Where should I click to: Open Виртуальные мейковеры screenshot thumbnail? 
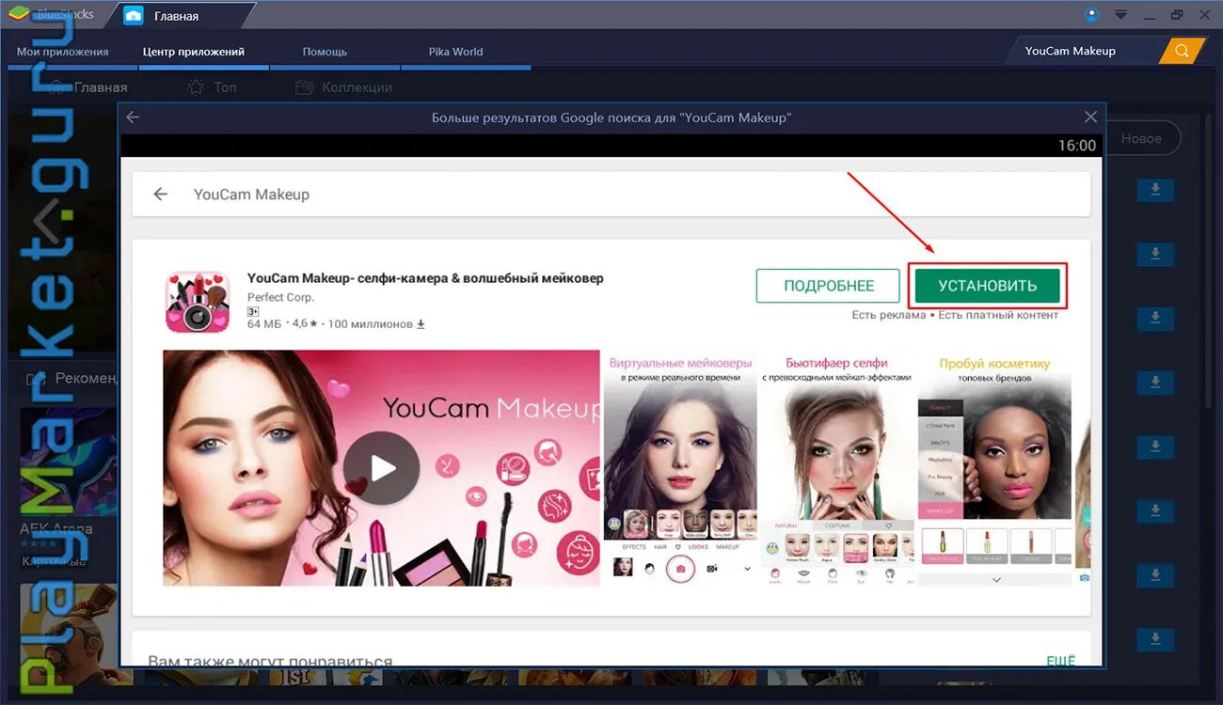pos(680,469)
